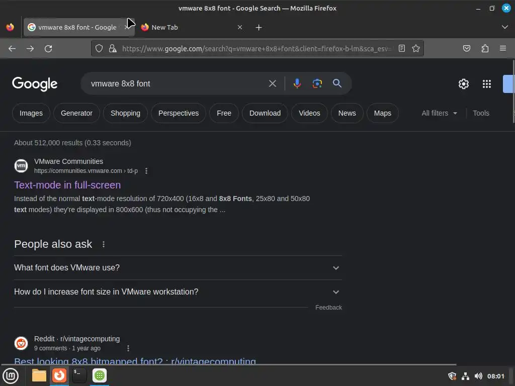Screen dimensions: 515x386
Task: Expand How do I increase font size question
Action: coord(178,292)
